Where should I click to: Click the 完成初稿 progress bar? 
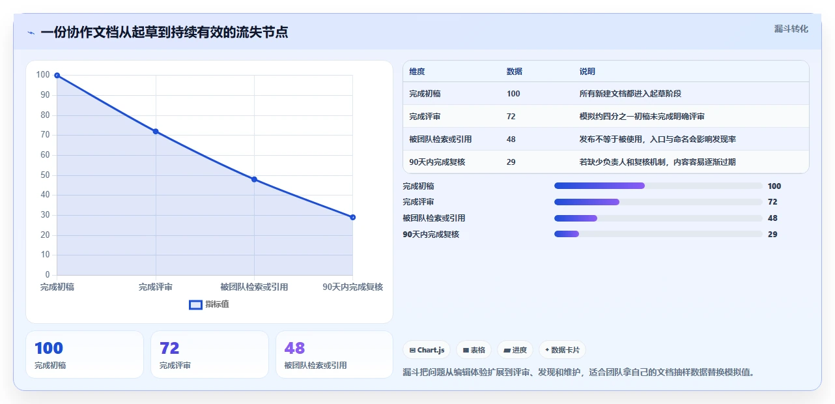(658, 186)
